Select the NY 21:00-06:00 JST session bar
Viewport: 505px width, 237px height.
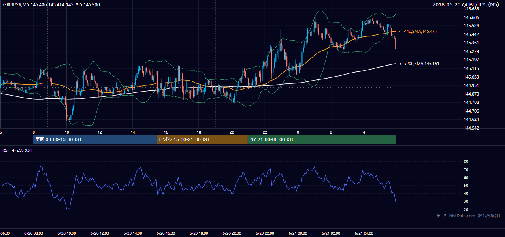(x=322, y=139)
